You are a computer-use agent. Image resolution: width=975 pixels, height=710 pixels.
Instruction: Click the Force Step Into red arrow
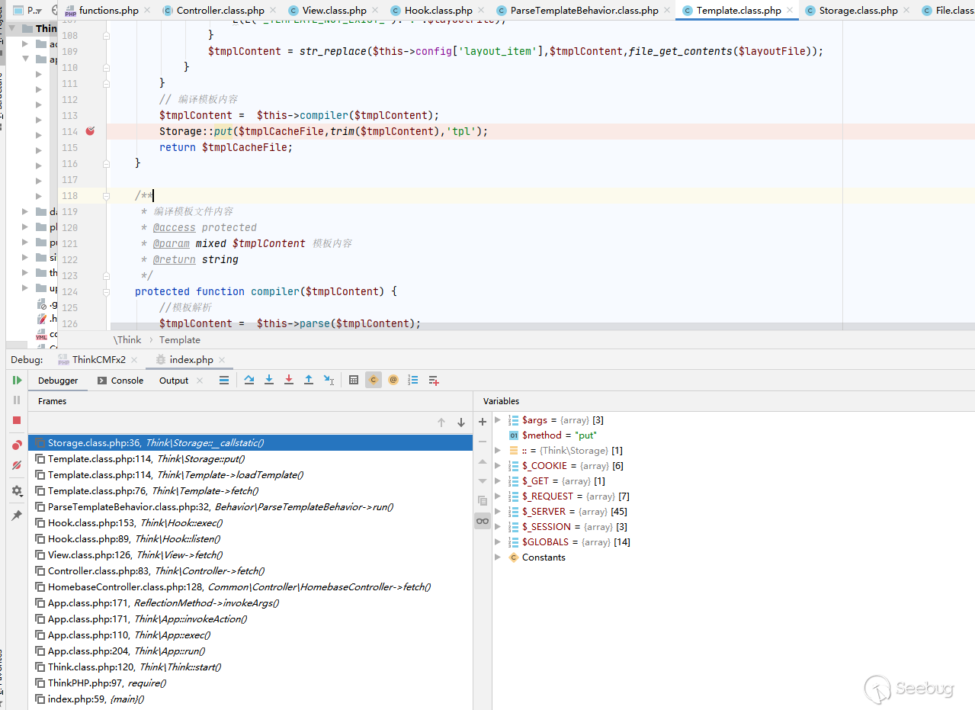pos(289,380)
